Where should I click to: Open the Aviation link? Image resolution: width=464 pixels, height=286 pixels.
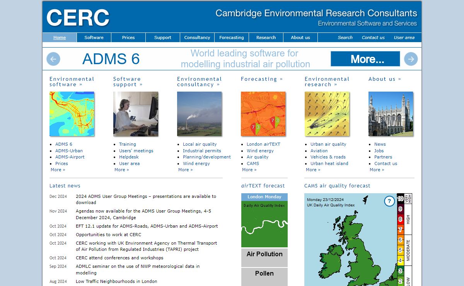[319, 151]
